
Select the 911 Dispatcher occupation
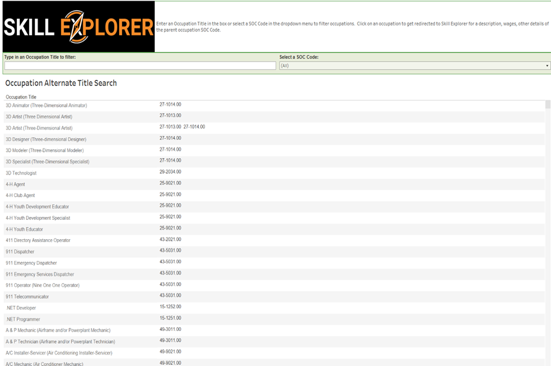pyautogui.click(x=20, y=252)
